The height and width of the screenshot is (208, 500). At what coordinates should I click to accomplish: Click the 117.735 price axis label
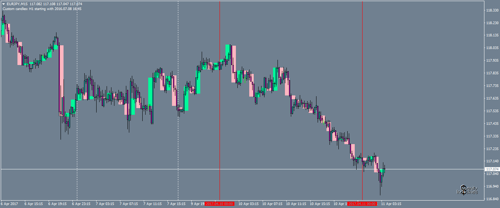[492, 86]
